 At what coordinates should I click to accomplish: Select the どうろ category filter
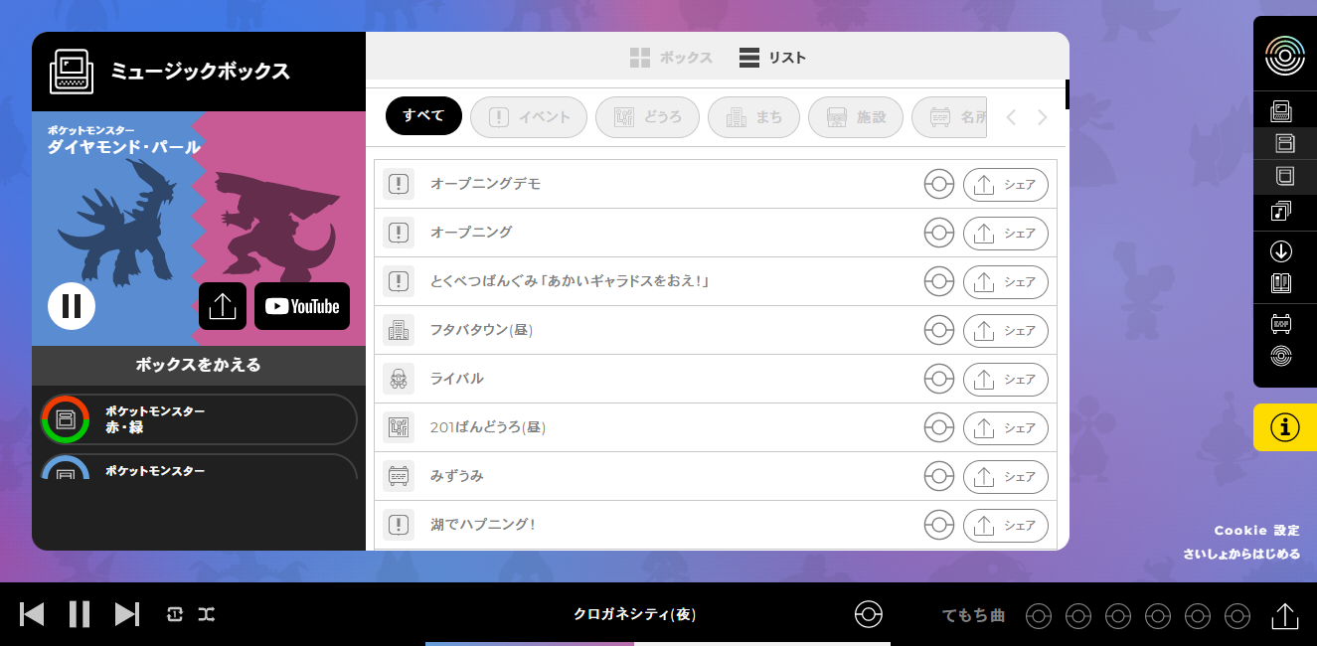click(647, 117)
